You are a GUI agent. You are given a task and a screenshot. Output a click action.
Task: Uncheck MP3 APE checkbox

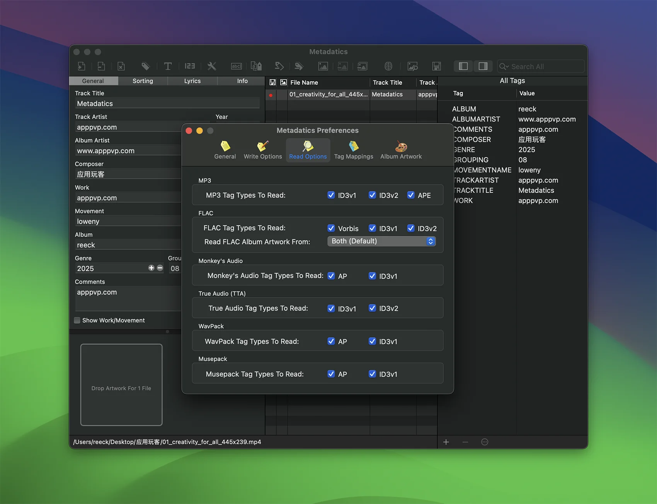(x=411, y=195)
